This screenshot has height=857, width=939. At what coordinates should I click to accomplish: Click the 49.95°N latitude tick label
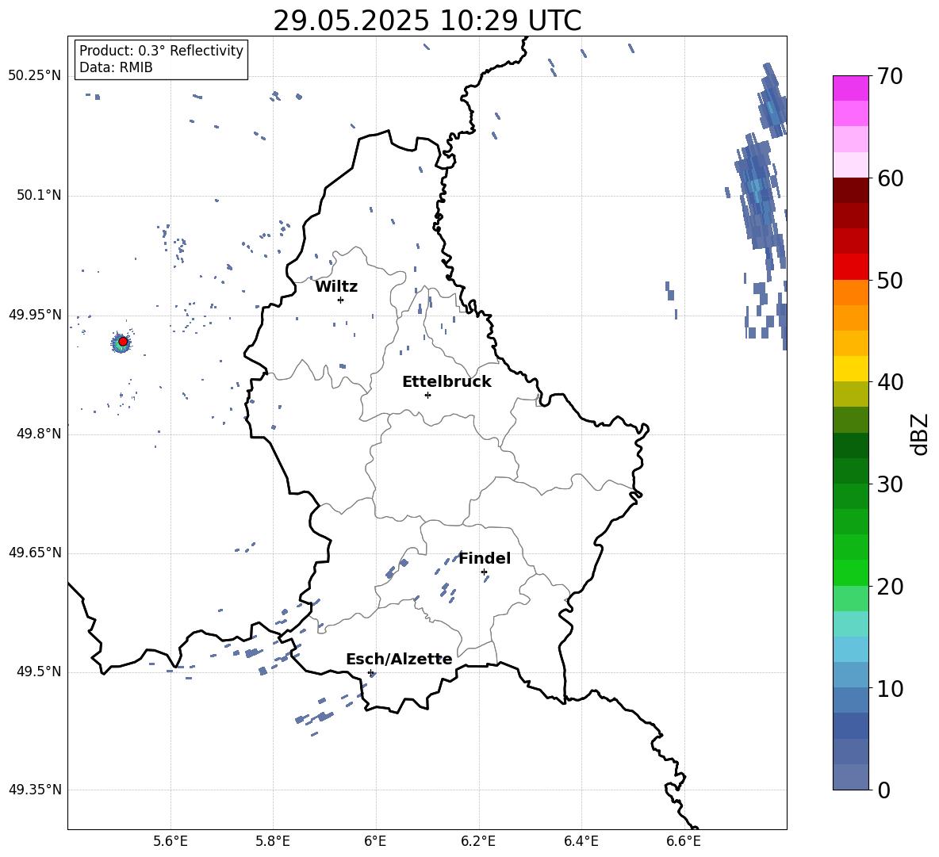point(35,315)
